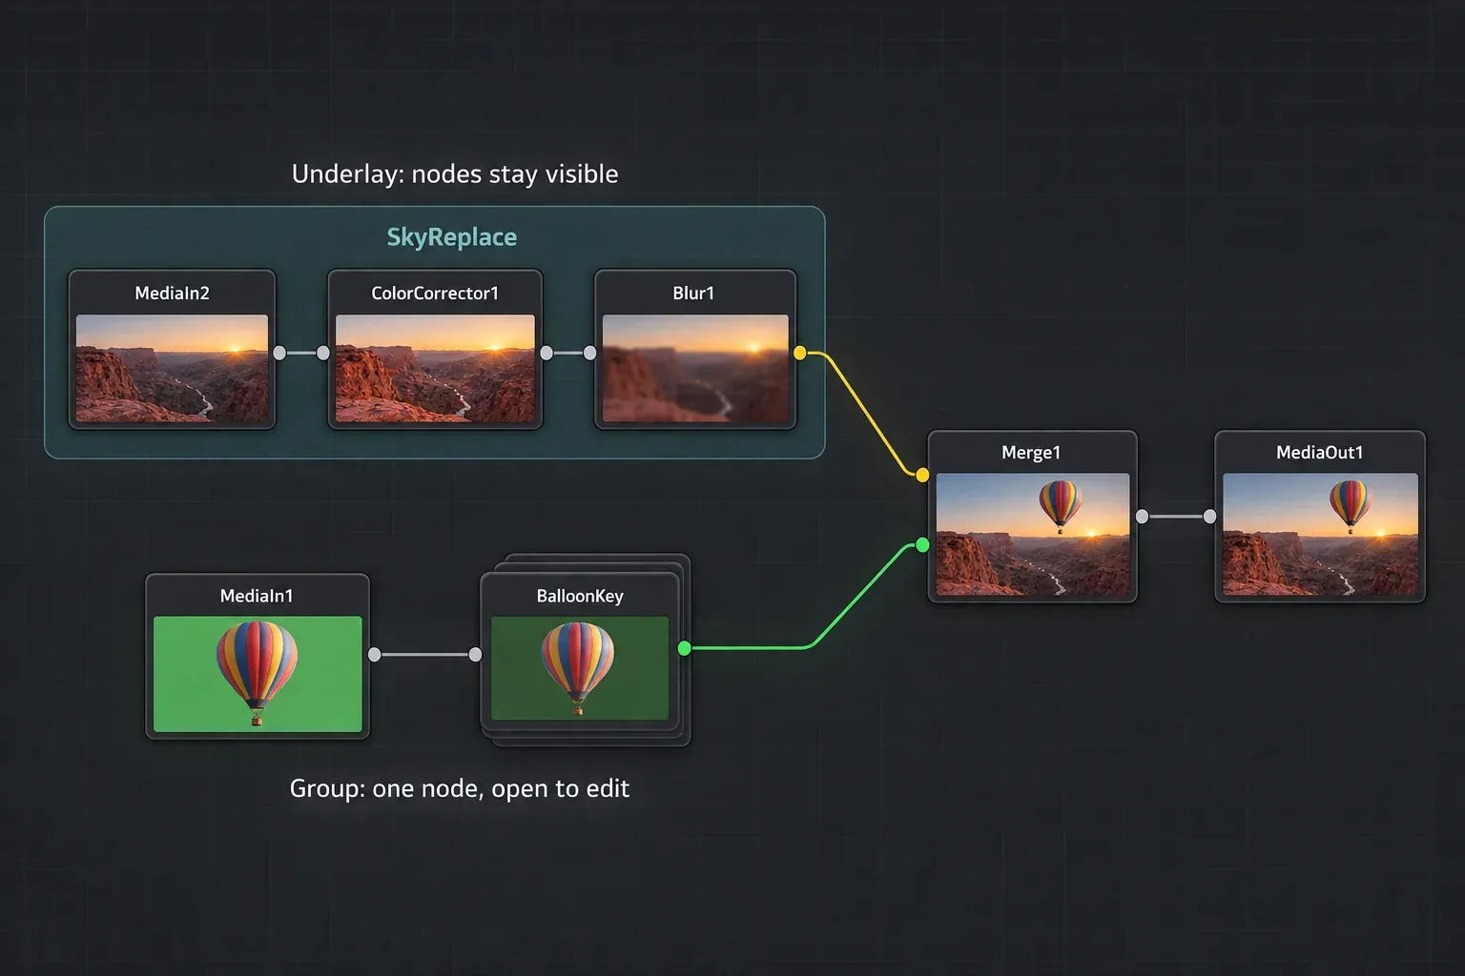The image size is (1465, 976).
Task: Click "Underlay: nodes stay visible" label
Action: tap(455, 174)
